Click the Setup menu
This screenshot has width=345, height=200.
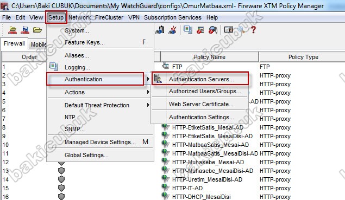pyautogui.click(x=56, y=17)
